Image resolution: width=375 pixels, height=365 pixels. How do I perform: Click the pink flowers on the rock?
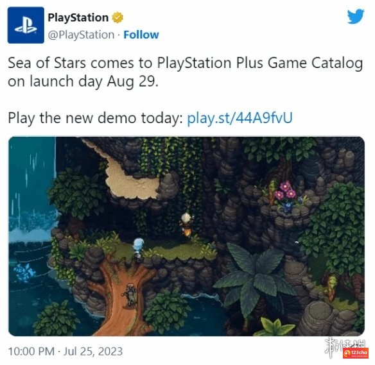[x=285, y=191]
